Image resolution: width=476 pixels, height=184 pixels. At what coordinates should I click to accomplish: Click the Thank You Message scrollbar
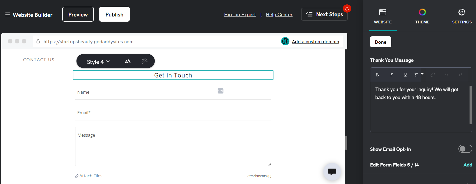(471, 105)
